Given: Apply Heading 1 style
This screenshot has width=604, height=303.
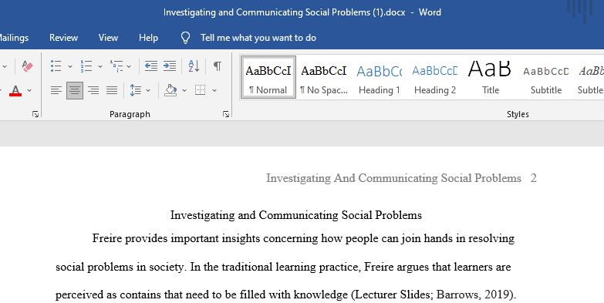Looking at the screenshot, I should click(380, 77).
